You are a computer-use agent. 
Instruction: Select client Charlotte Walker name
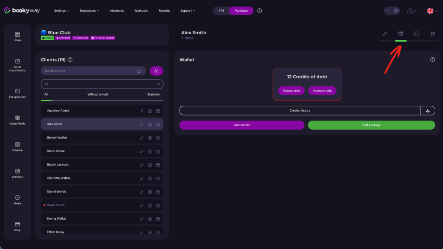click(x=58, y=178)
